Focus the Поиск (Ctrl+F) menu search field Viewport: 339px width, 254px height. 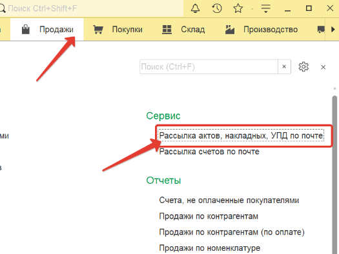tap(209, 67)
